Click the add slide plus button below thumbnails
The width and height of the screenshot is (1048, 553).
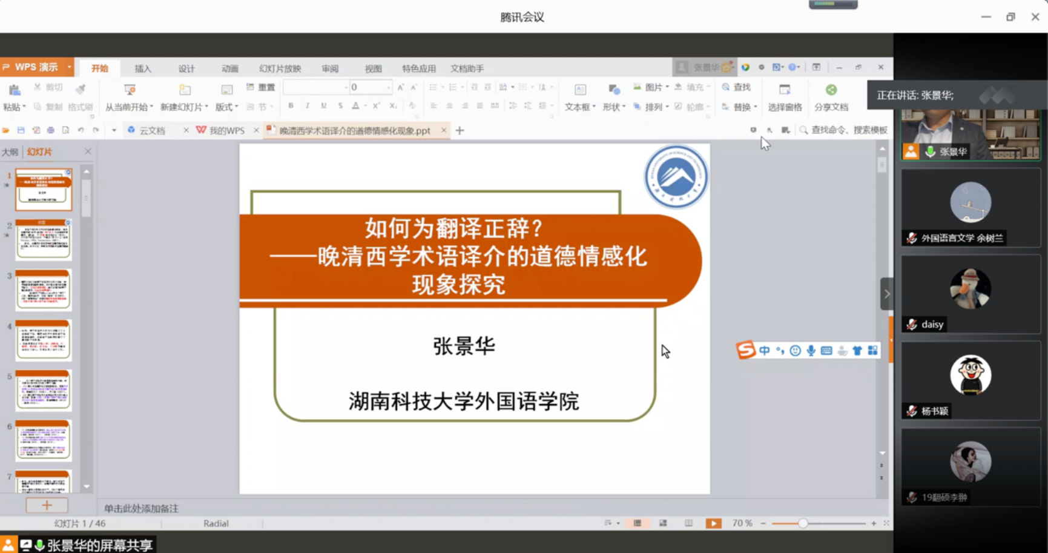coord(47,505)
